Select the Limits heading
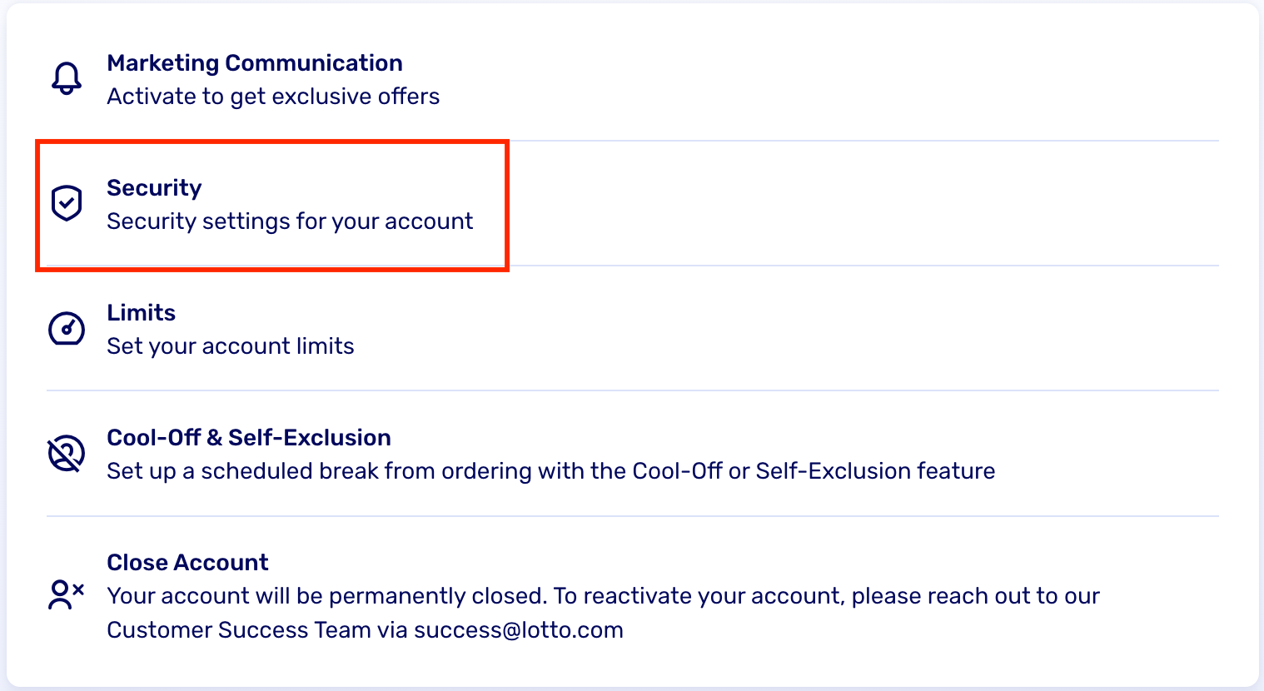 (142, 313)
